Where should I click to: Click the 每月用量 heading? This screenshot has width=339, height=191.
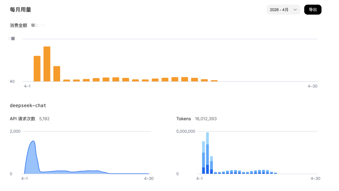coord(20,10)
